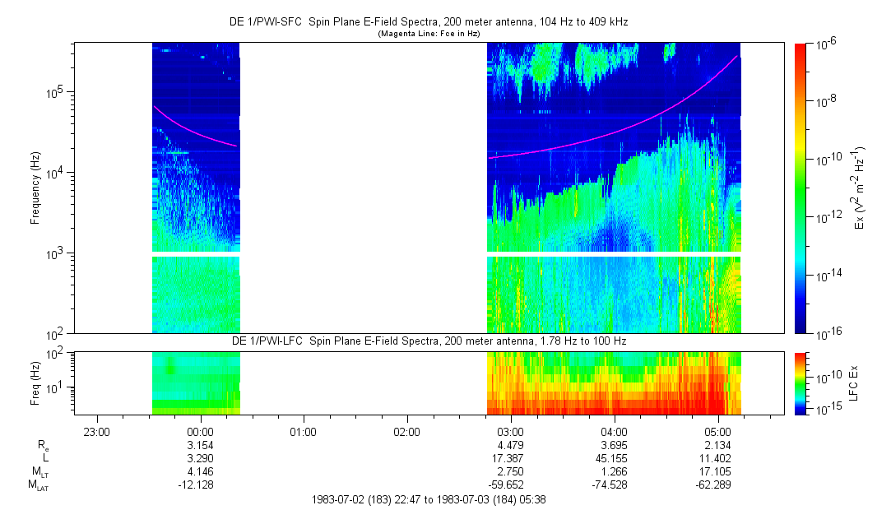This screenshot has width=891, height=510.
Task: Click the Frequency (Hz) y-axis label
Action: [35, 188]
